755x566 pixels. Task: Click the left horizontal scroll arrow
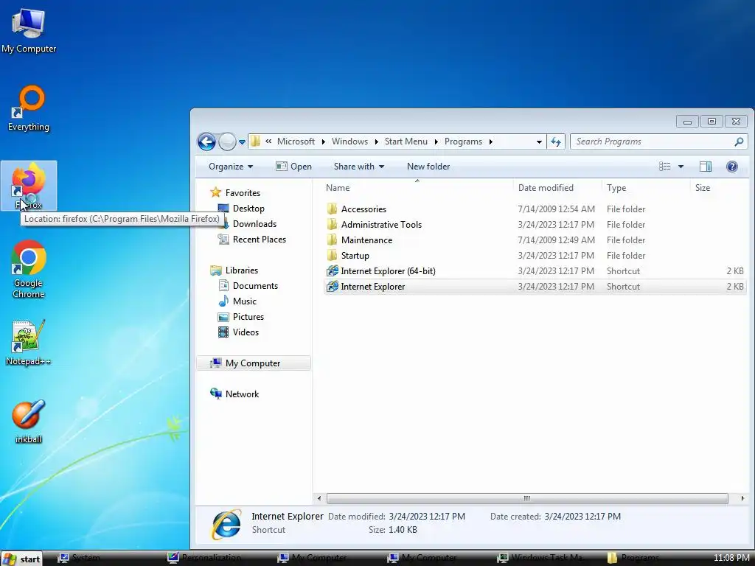tap(319, 499)
